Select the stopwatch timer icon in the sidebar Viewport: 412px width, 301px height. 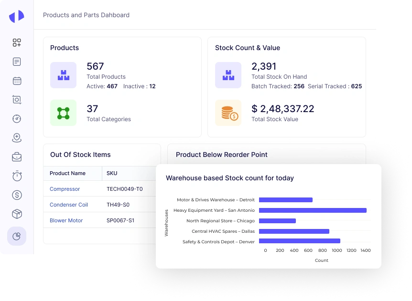[17, 176]
